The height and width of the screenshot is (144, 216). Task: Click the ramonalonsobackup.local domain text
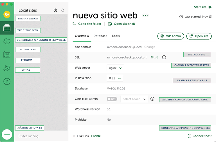(x=125, y=47)
